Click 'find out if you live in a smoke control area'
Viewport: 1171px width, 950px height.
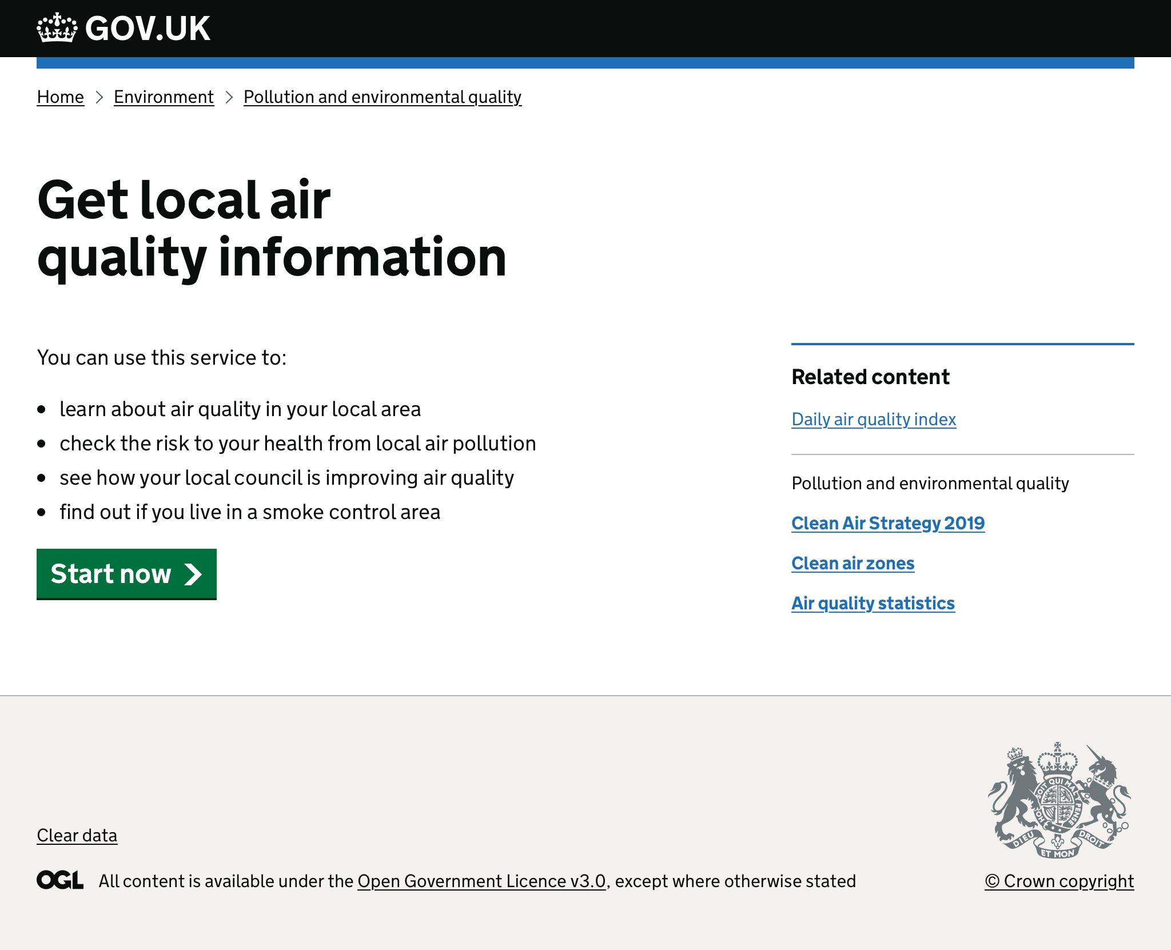[x=250, y=512]
